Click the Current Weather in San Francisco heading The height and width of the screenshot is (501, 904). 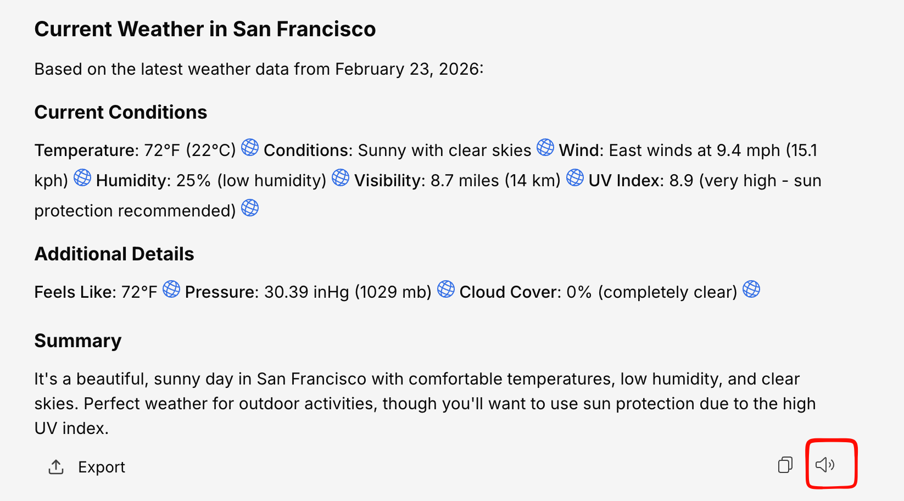point(205,29)
